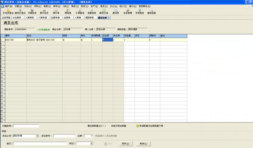The image size is (253, 148).
Task: Click the 调拨单号 field
Action: 25,30
